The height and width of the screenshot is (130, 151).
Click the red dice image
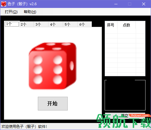[52, 66]
